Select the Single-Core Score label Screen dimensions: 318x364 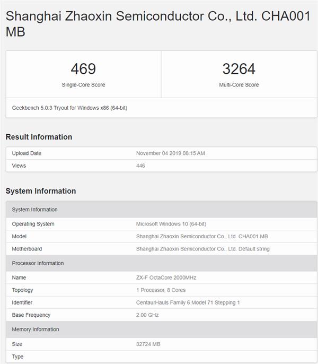83,85
